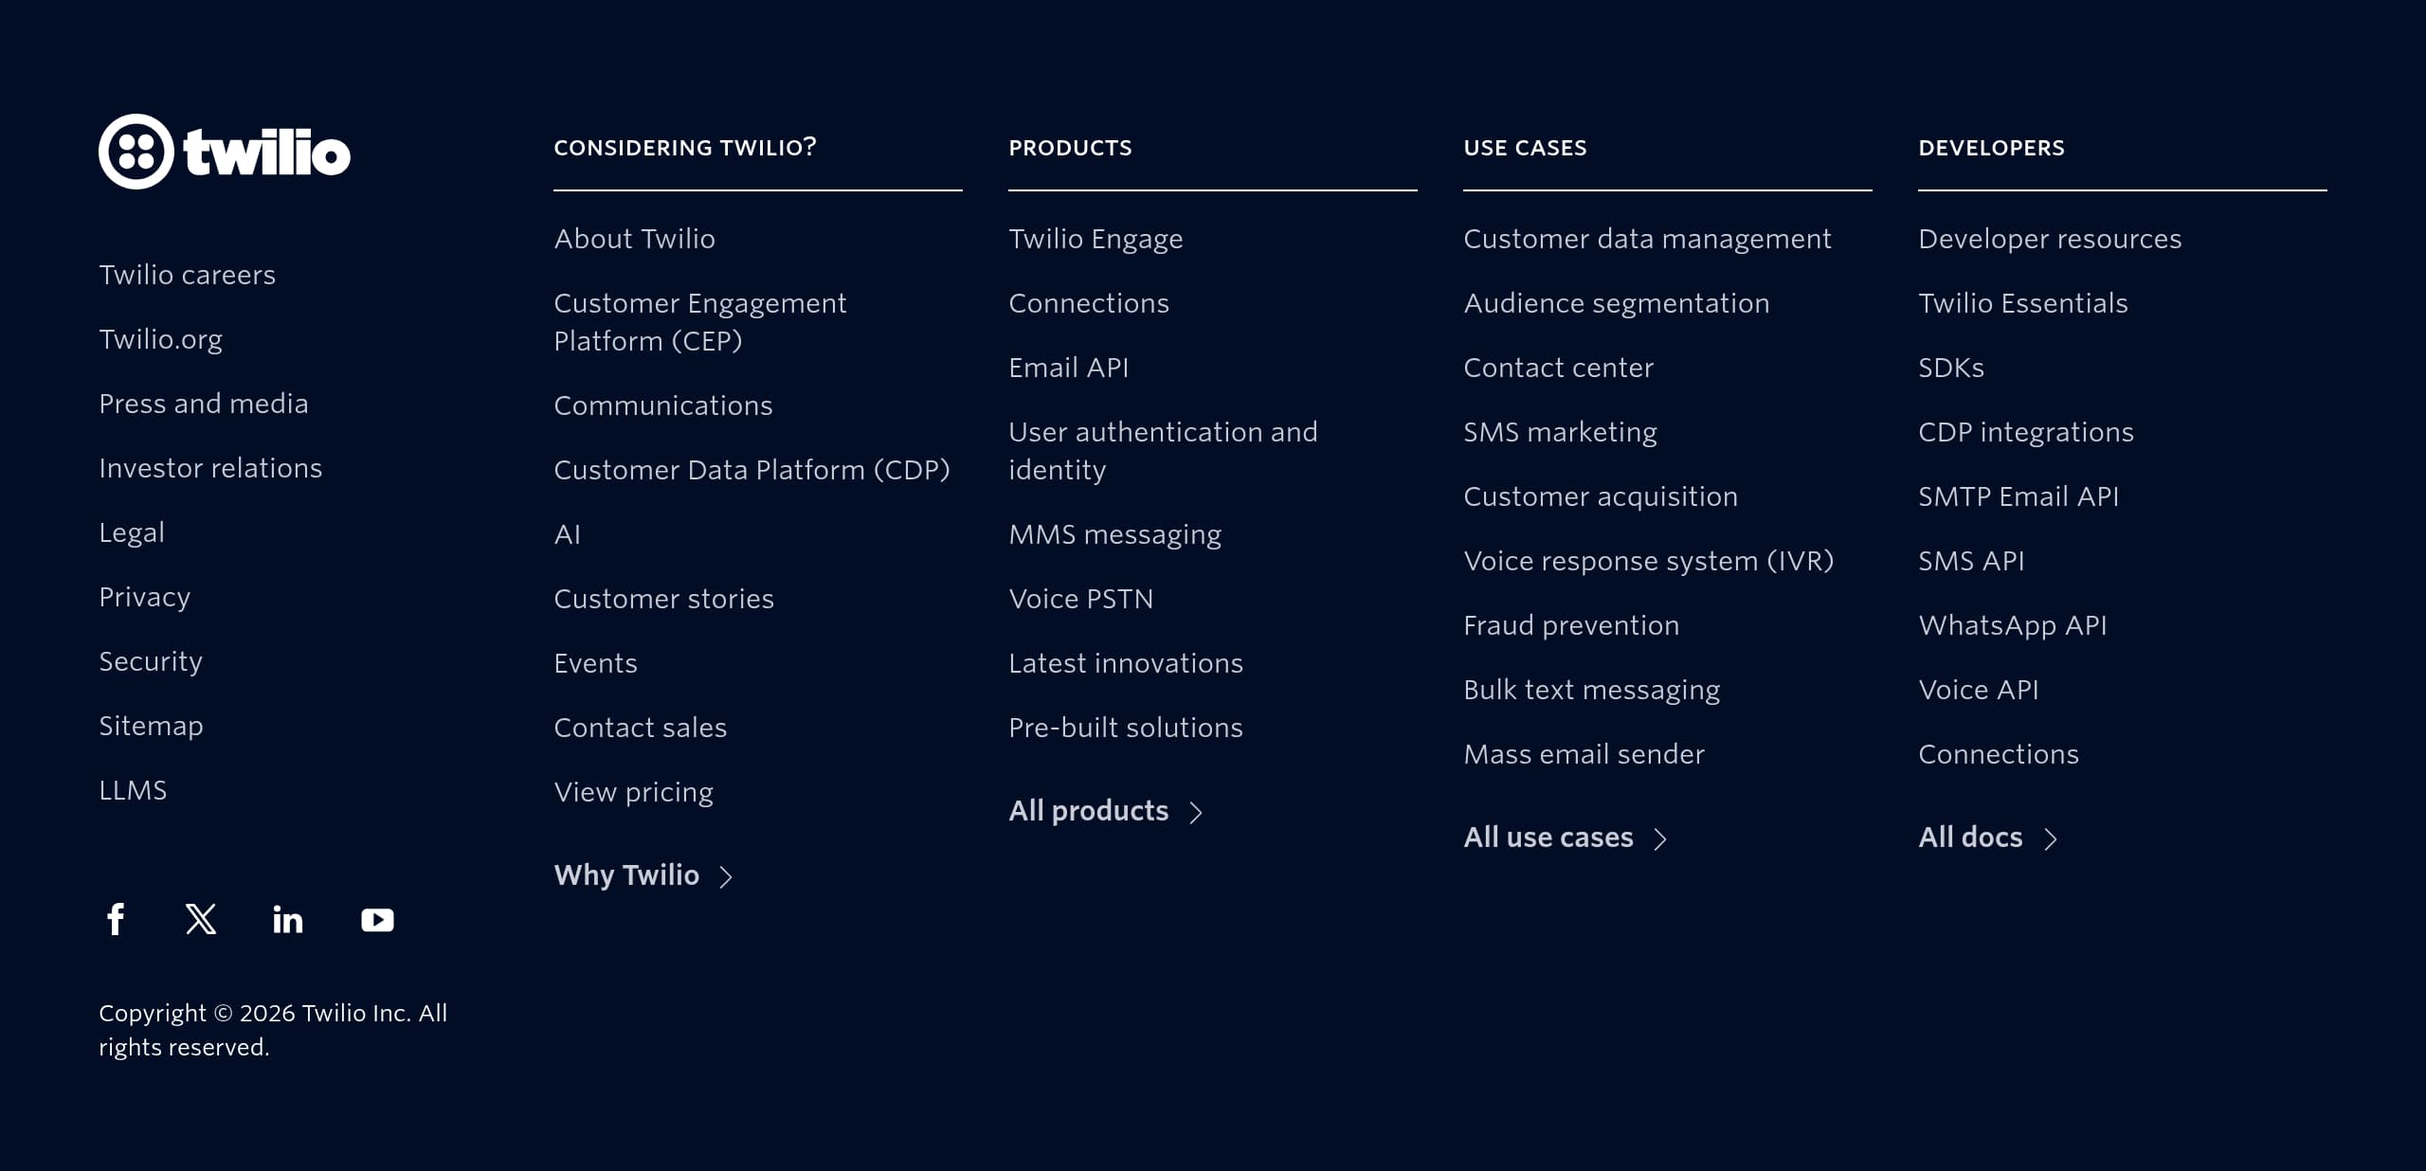
Task: Open Twilio's YouTube channel
Action: pos(376,919)
